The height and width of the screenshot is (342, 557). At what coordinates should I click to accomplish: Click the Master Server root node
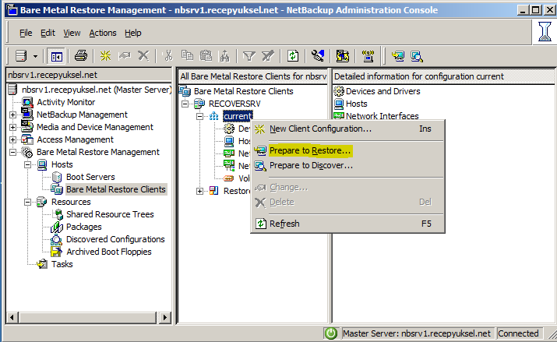[97, 90]
